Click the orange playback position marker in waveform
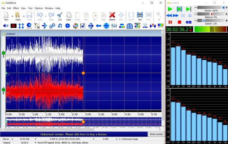228x144 pixels. 83,73
